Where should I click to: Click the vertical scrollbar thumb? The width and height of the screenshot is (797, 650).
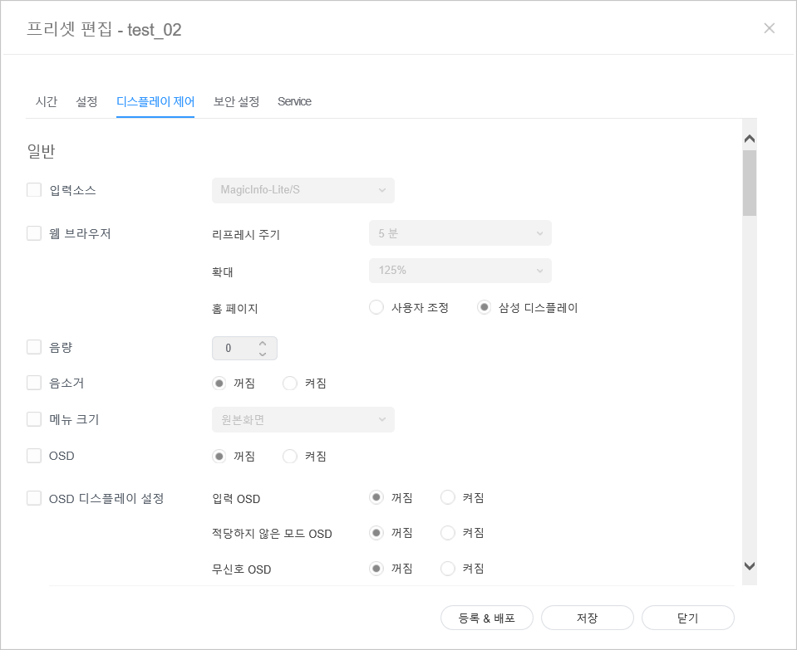click(749, 183)
